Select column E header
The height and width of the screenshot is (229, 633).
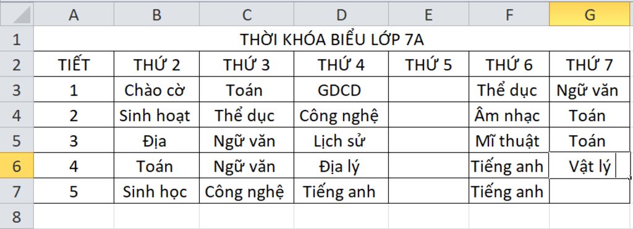(429, 15)
